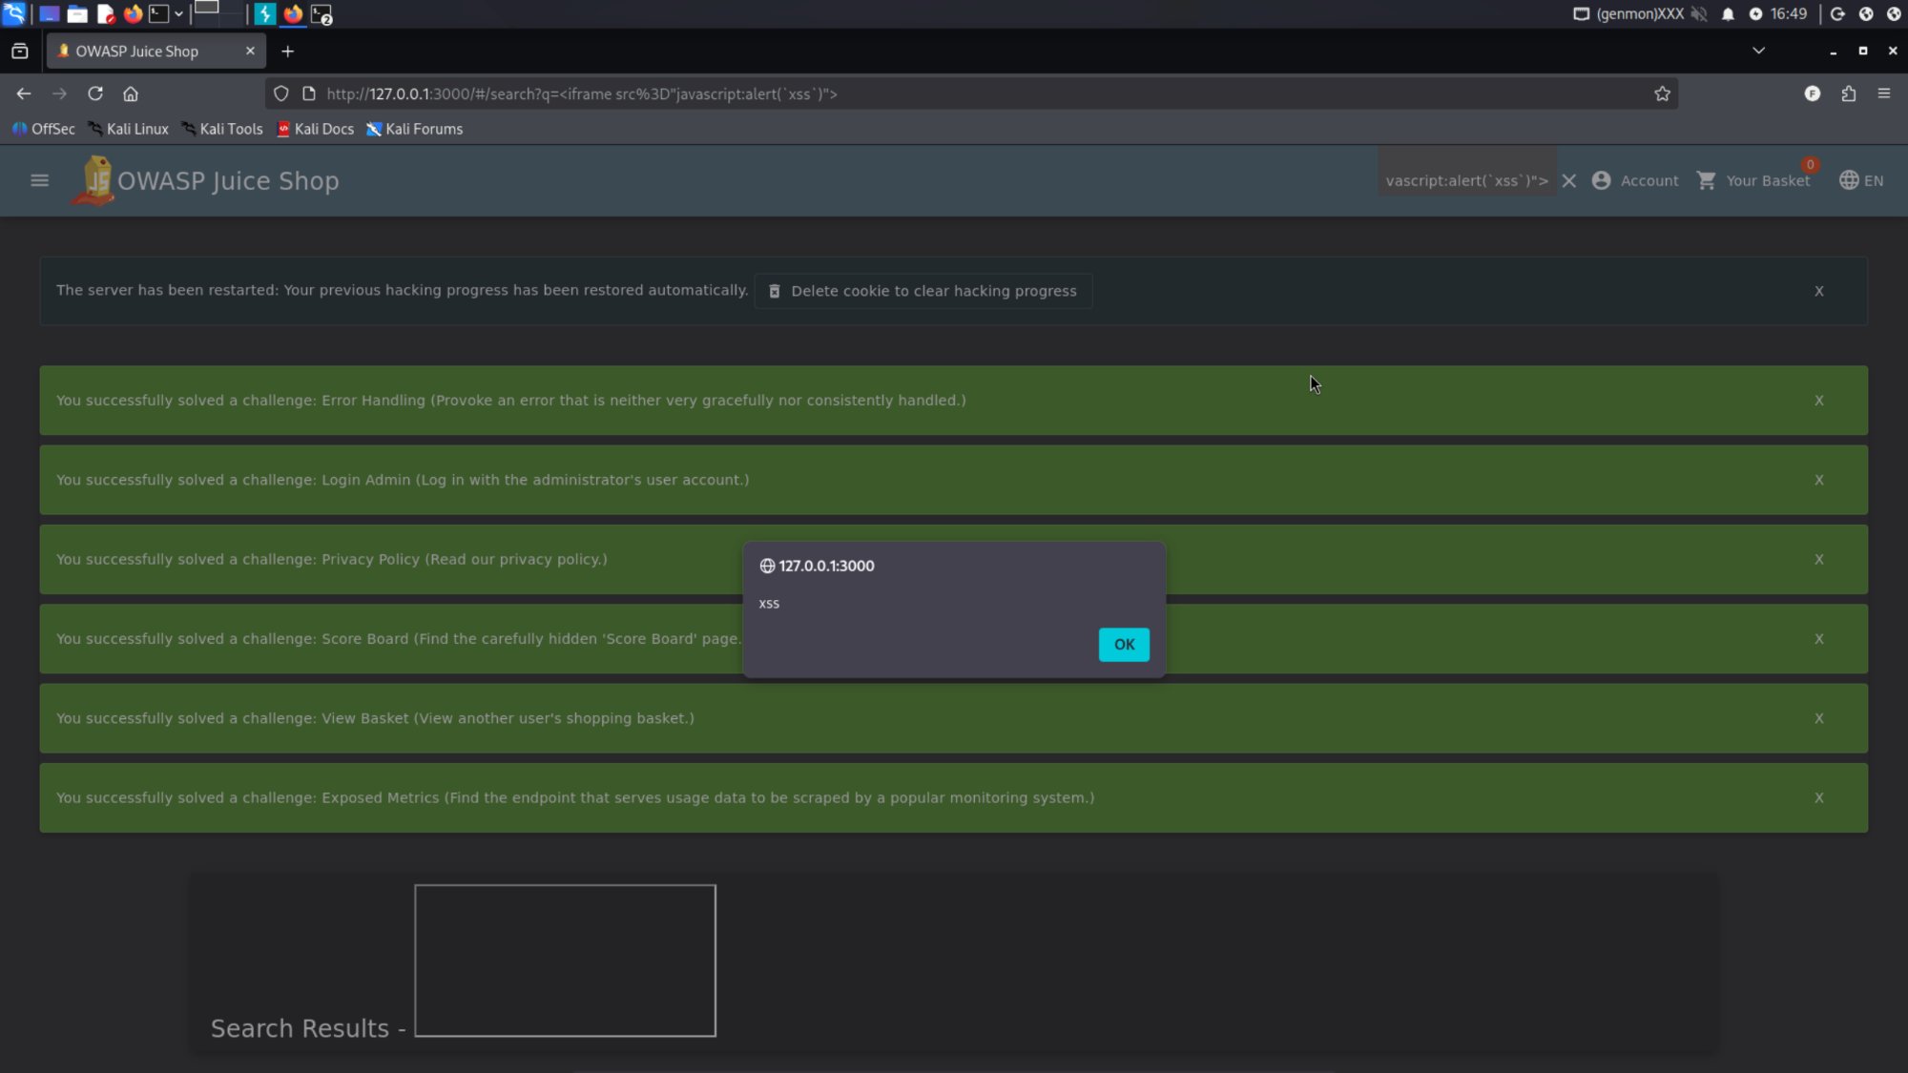The width and height of the screenshot is (1908, 1073).
Task: Click the network ethernet tray icon
Action: click(x=1581, y=13)
